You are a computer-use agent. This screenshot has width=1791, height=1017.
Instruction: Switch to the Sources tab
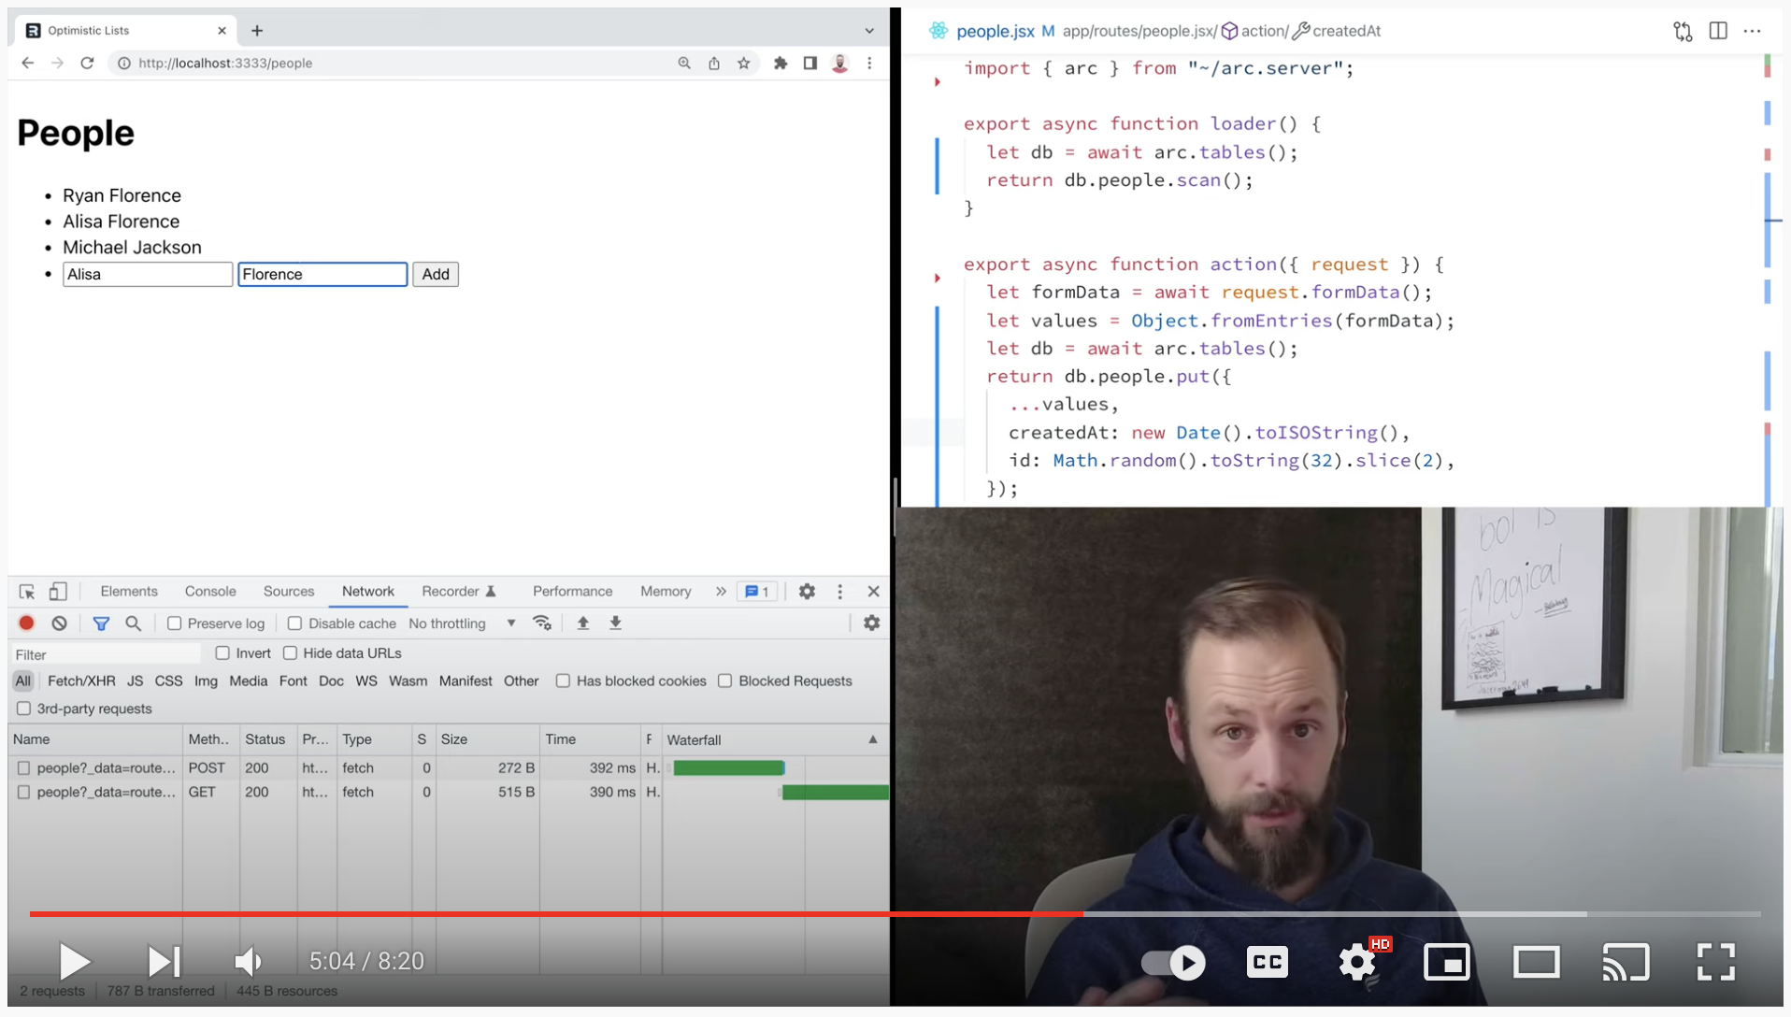point(289,592)
